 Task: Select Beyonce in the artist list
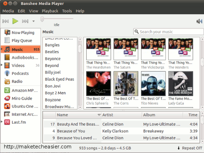(53, 59)
